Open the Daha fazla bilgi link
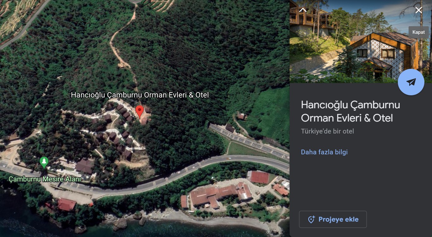 click(x=324, y=152)
